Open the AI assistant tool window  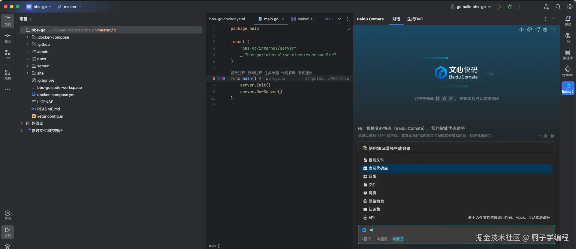(568, 38)
